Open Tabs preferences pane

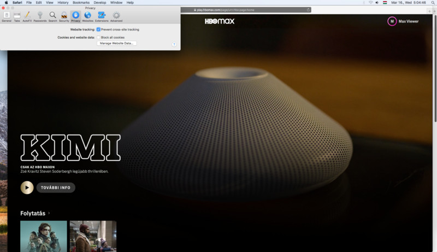(x=17, y=17)
